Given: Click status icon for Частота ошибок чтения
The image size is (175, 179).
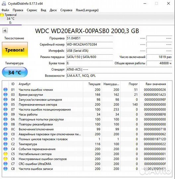Looking at the screenshot, I should click(6, 89).
